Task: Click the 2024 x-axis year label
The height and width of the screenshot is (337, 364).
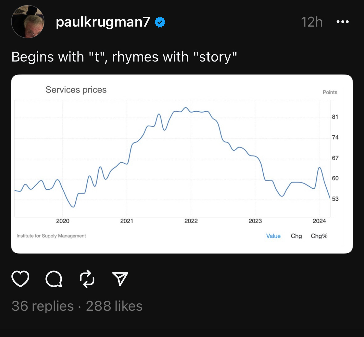Action: pyautogui.click(x=319, y=221)
